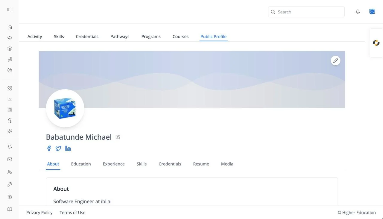The image size is (383, 219).
Task: Select the Courses tab
Action: (x=181, y=36)
